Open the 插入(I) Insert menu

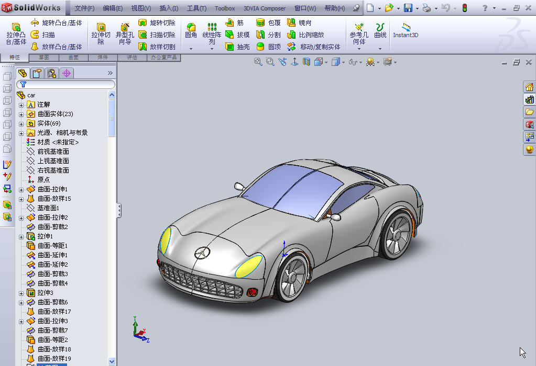coord(169,8)
